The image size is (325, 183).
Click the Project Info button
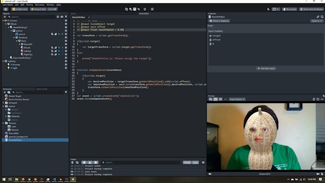38,9
